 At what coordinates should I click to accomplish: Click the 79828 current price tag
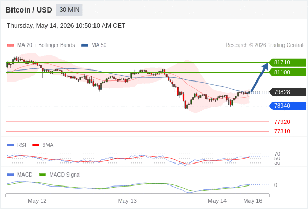(288, 92)
